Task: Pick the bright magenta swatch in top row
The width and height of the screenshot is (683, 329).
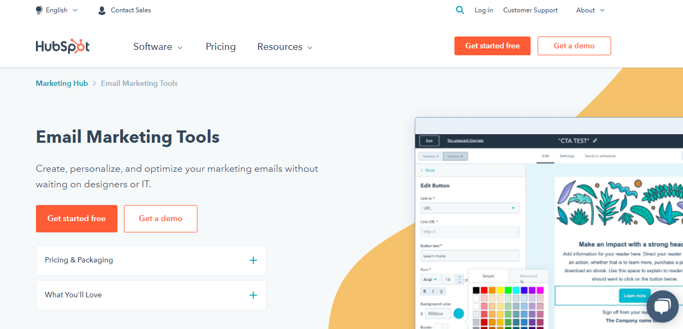Action: click(x=540, y=290)
